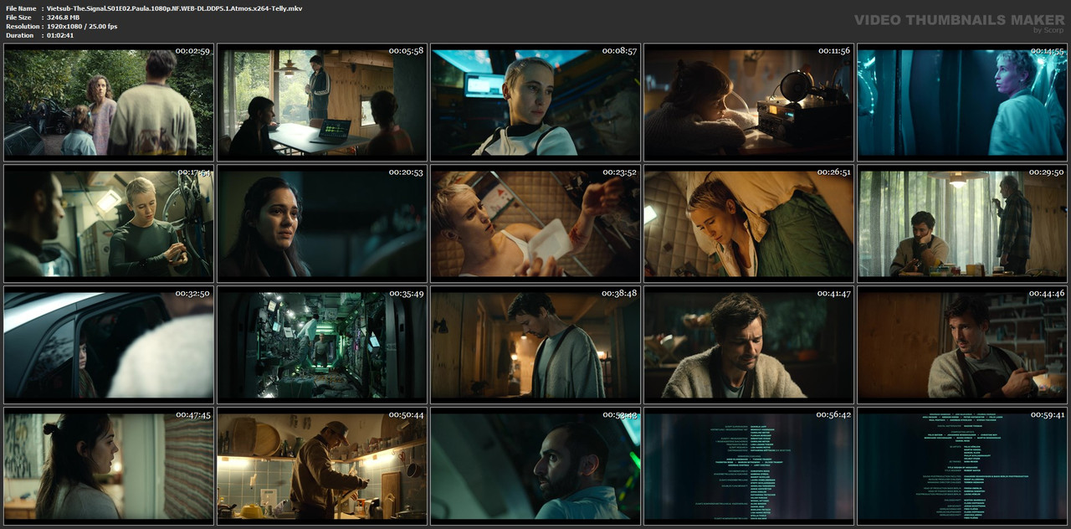Open the thumbnail stamped 00:02:59

pos(109,102)
